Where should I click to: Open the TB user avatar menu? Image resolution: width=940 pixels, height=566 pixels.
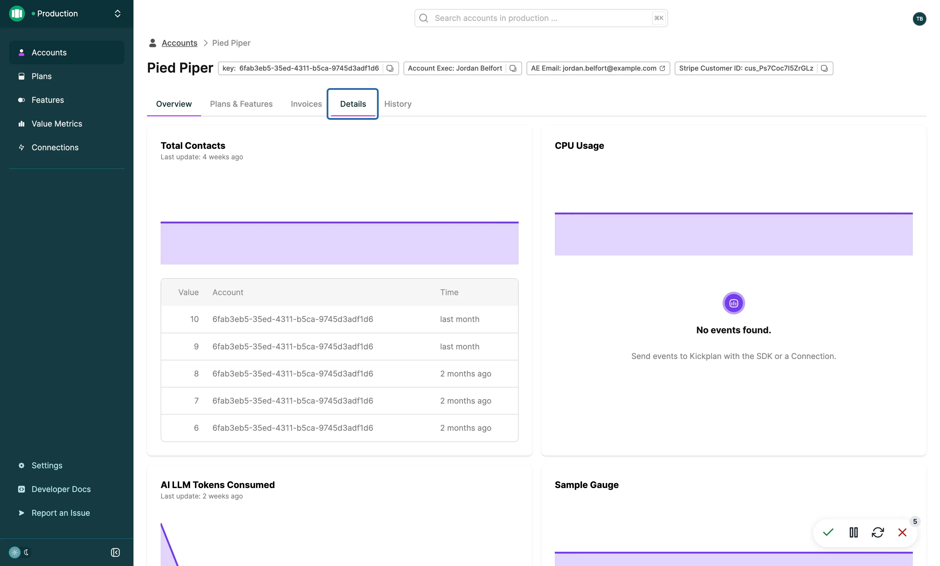(919, 19)
